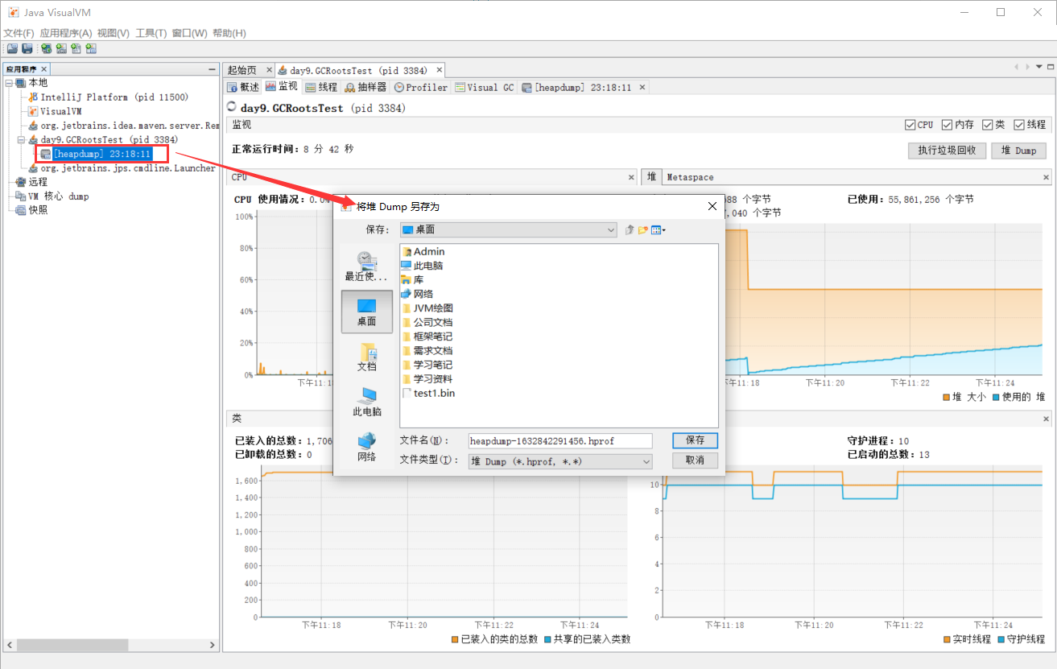Open the document list dropdown arrow
Image resolution: width=1057 pixels, height=669 pixels.
click(x=1039, y=67)
